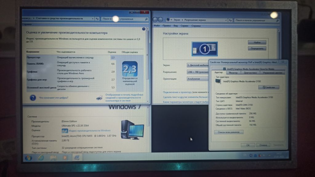The width and height of the screenshot is (315, 177).
Task: Click the search magnifier in Screen Resolution window
Action: [x=277, y=21]
